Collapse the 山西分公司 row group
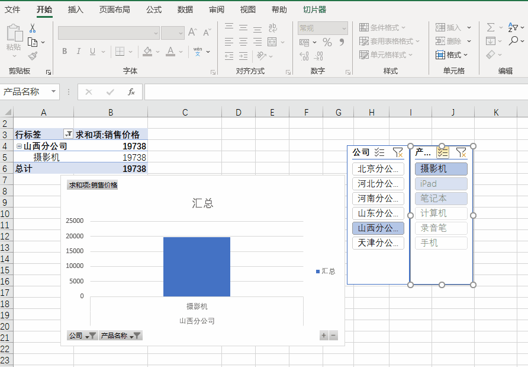The width and height of the screenshot is (528, 367). pyautogui.click(x=19, y=146)
